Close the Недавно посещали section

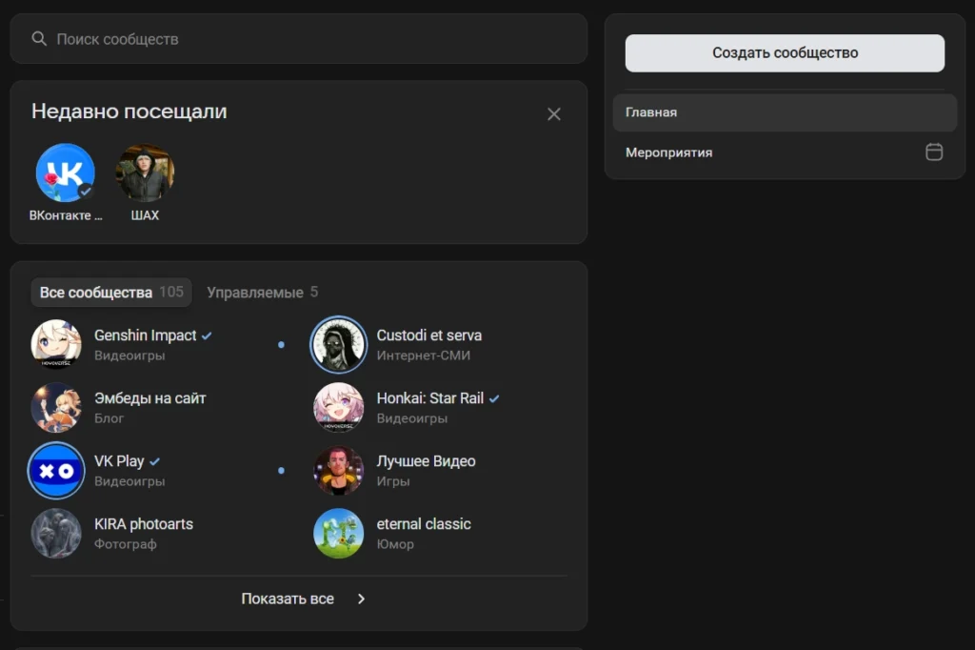coord(554,114)
